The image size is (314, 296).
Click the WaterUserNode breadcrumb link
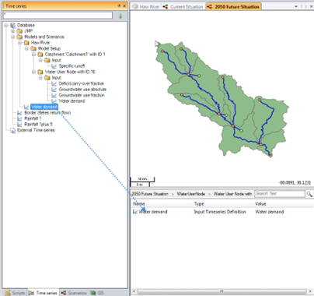click(191, 194)
